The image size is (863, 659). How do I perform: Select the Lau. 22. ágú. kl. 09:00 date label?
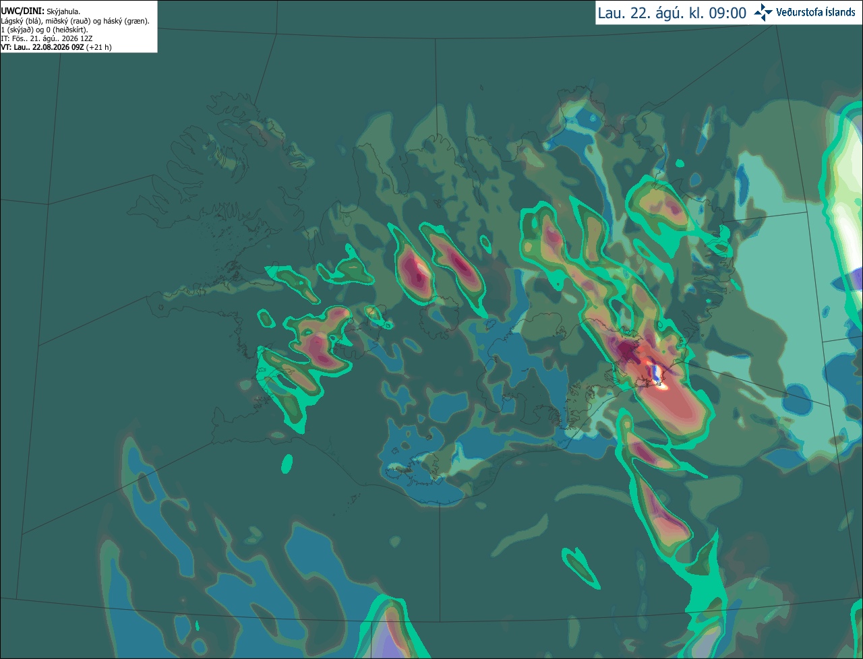point(672,13)
